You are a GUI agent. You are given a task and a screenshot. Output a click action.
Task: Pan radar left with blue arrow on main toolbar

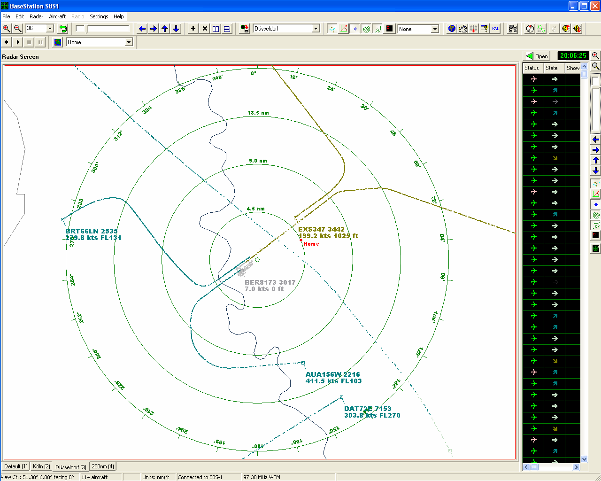pos(142,29)
